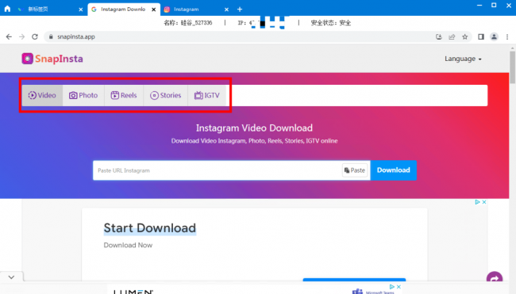
Task: Select the Stories download tab
Action: [166, 95]
